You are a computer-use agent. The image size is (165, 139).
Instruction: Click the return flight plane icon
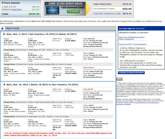(4, 85)
